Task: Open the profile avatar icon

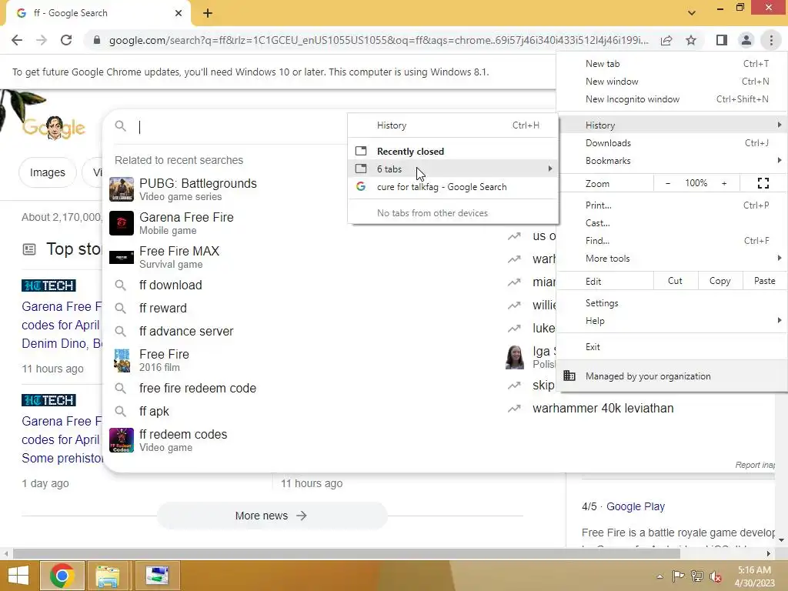Action: (x=746, y=40)
